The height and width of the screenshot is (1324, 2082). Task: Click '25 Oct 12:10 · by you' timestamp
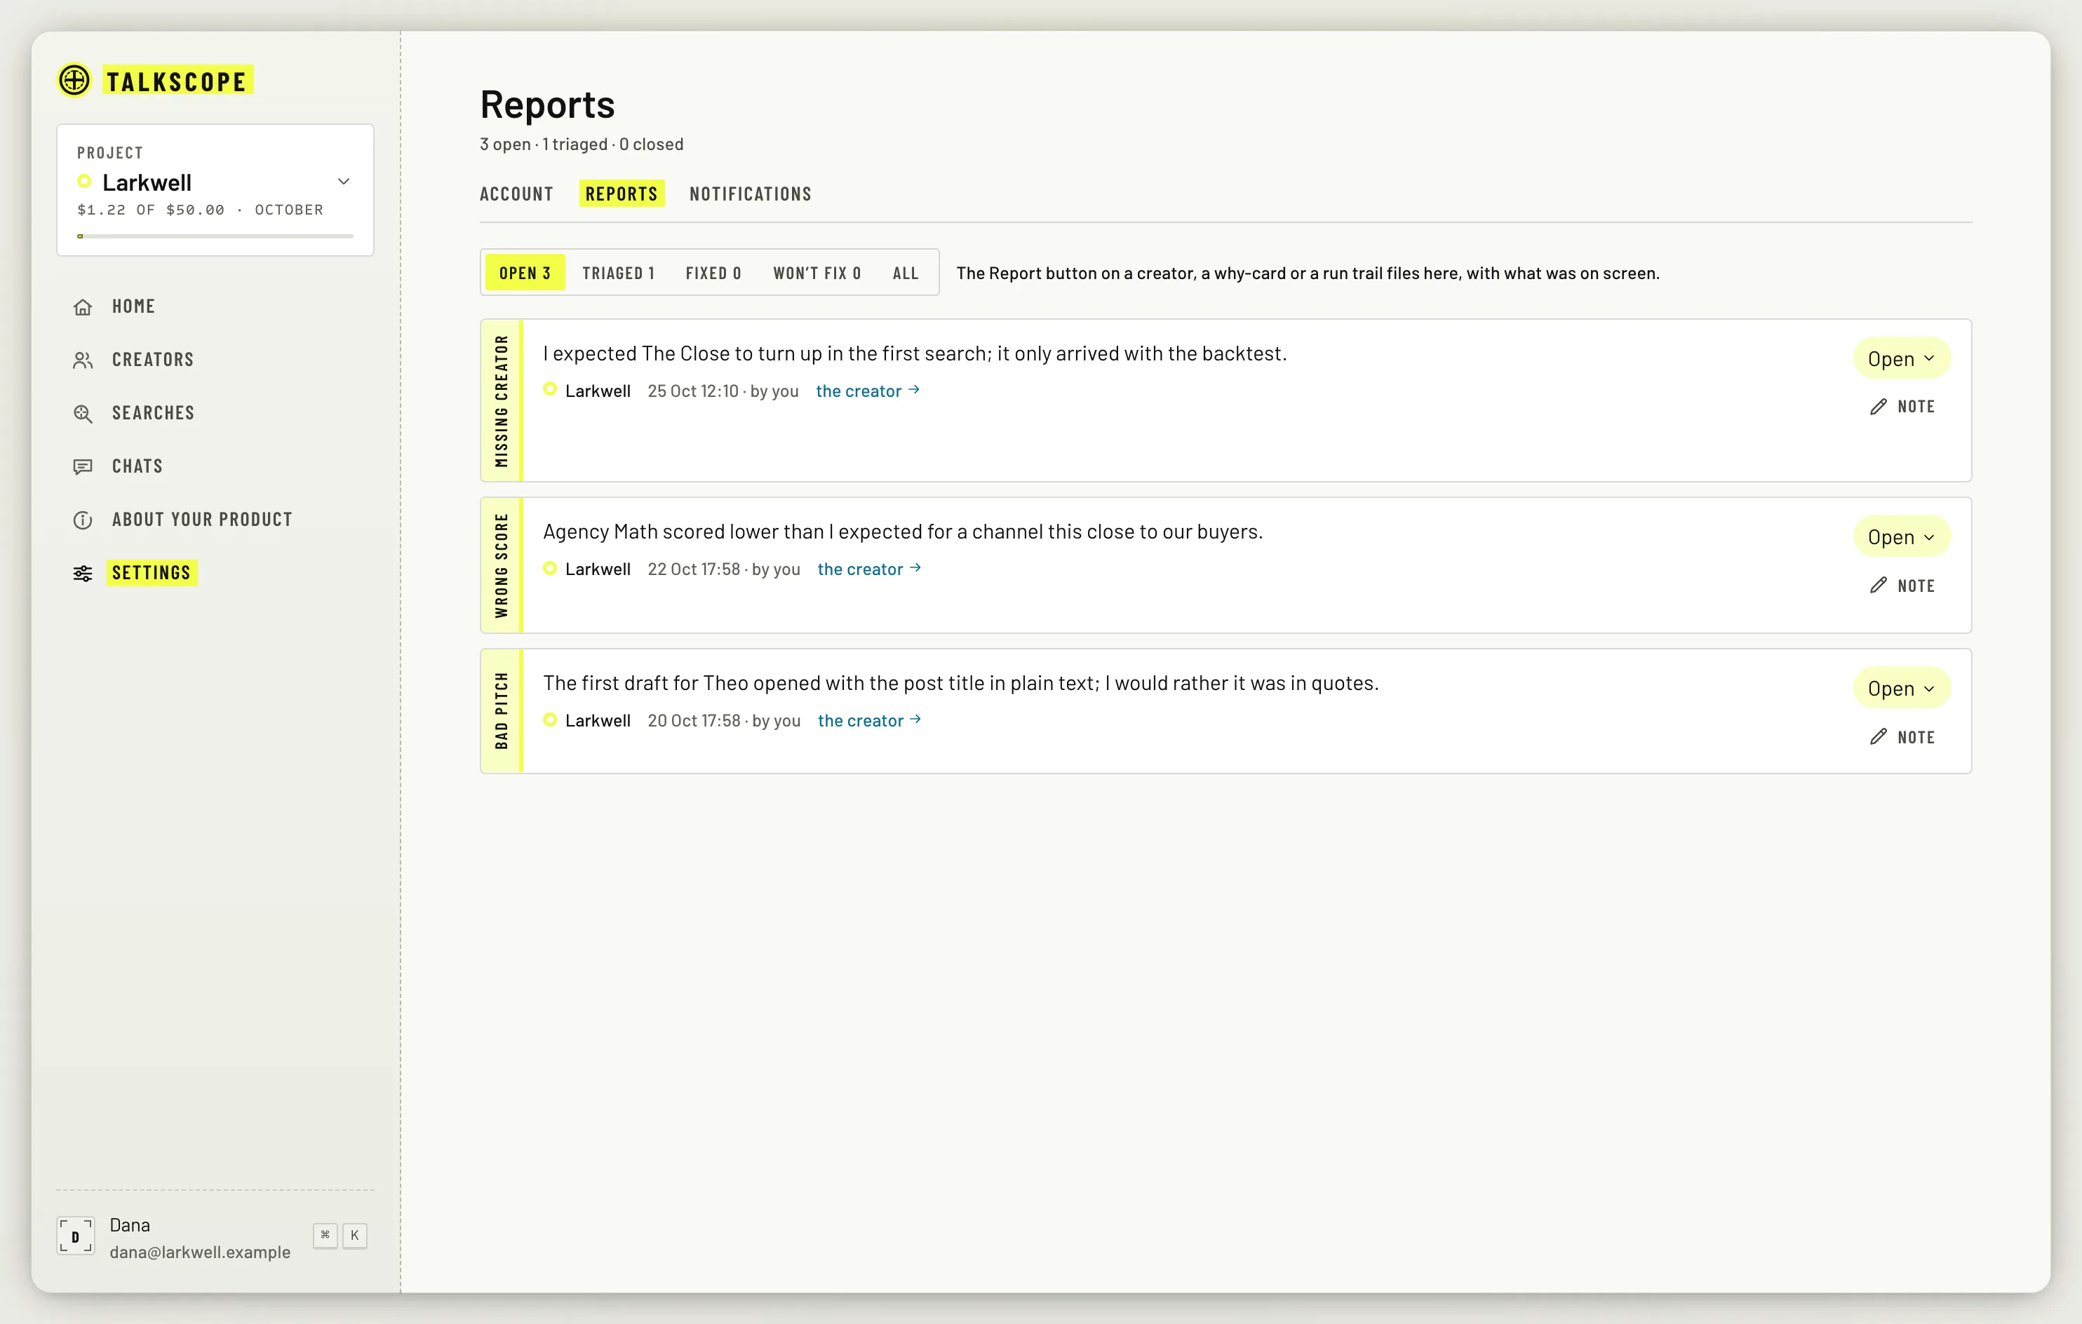tap(723, 391)
